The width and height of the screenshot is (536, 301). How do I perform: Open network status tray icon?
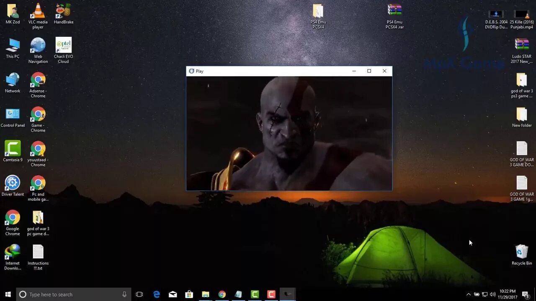(x=485, y=294)
